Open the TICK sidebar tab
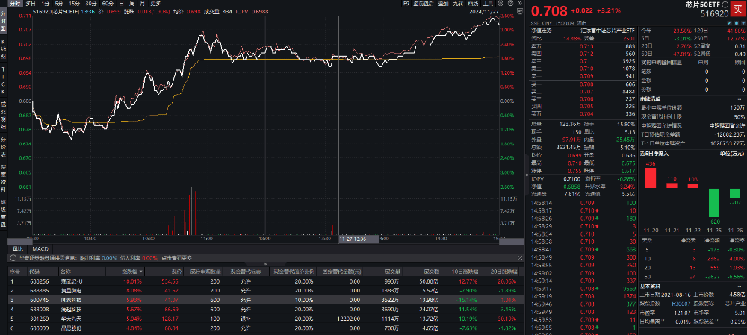 [x=3, y=80]
